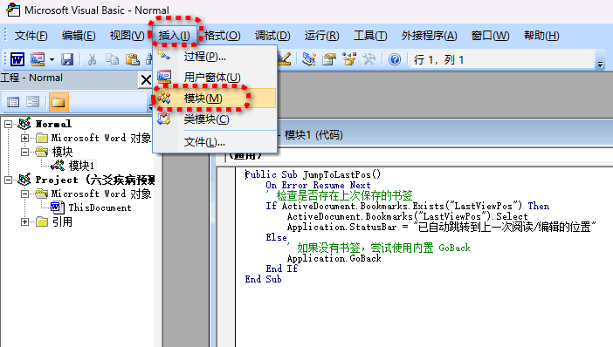
Task: Open the 格式(O) menu
Action: [222, 36]
